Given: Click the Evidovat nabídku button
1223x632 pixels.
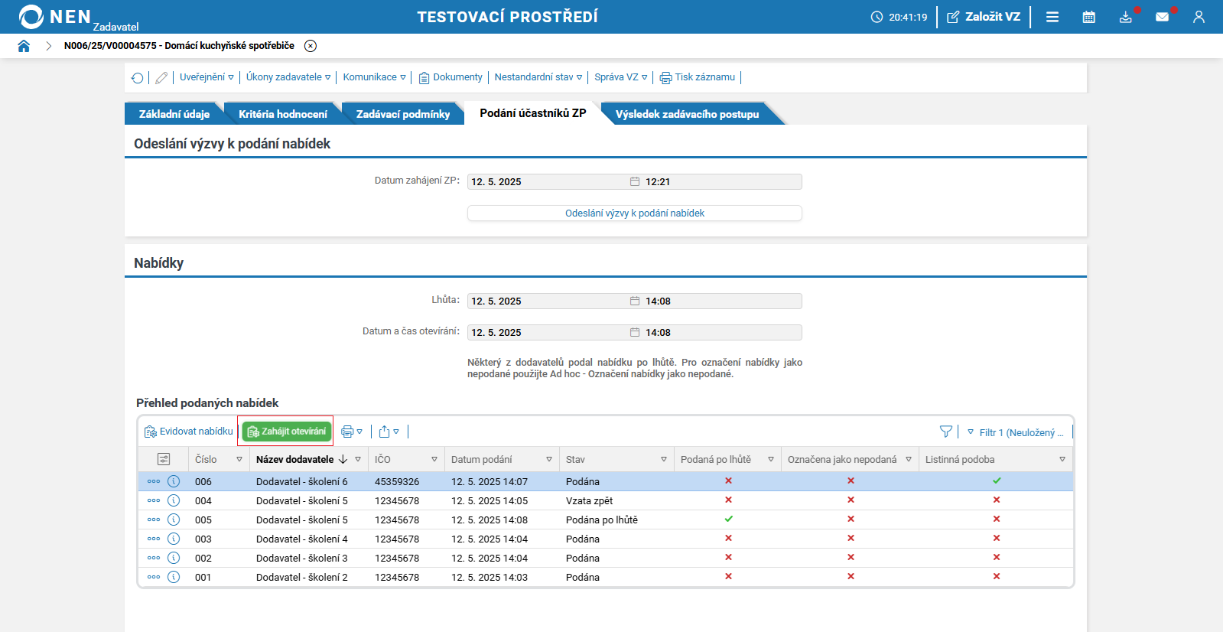Looking at the screenshot, I should (188, 432).
